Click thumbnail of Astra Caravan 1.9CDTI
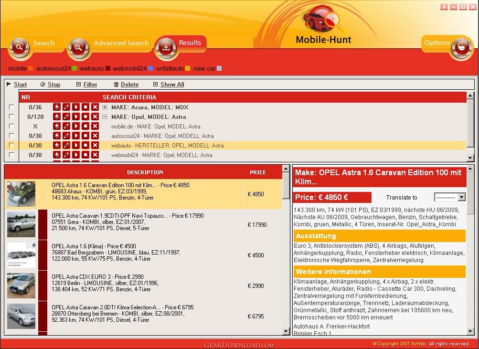The height and width of the screenshot is (349, 479). 21,224
